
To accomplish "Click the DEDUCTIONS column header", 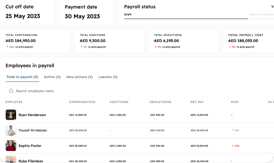I will pyautogui.click(x=160, y=102).
